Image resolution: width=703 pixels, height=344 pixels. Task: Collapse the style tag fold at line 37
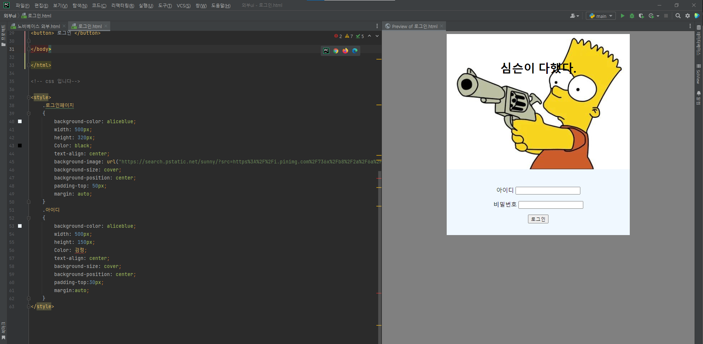29,98
